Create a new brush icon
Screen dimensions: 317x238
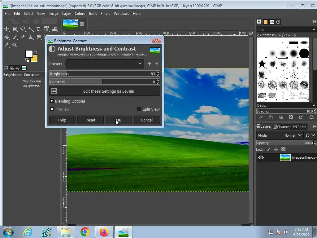(271, 117)
